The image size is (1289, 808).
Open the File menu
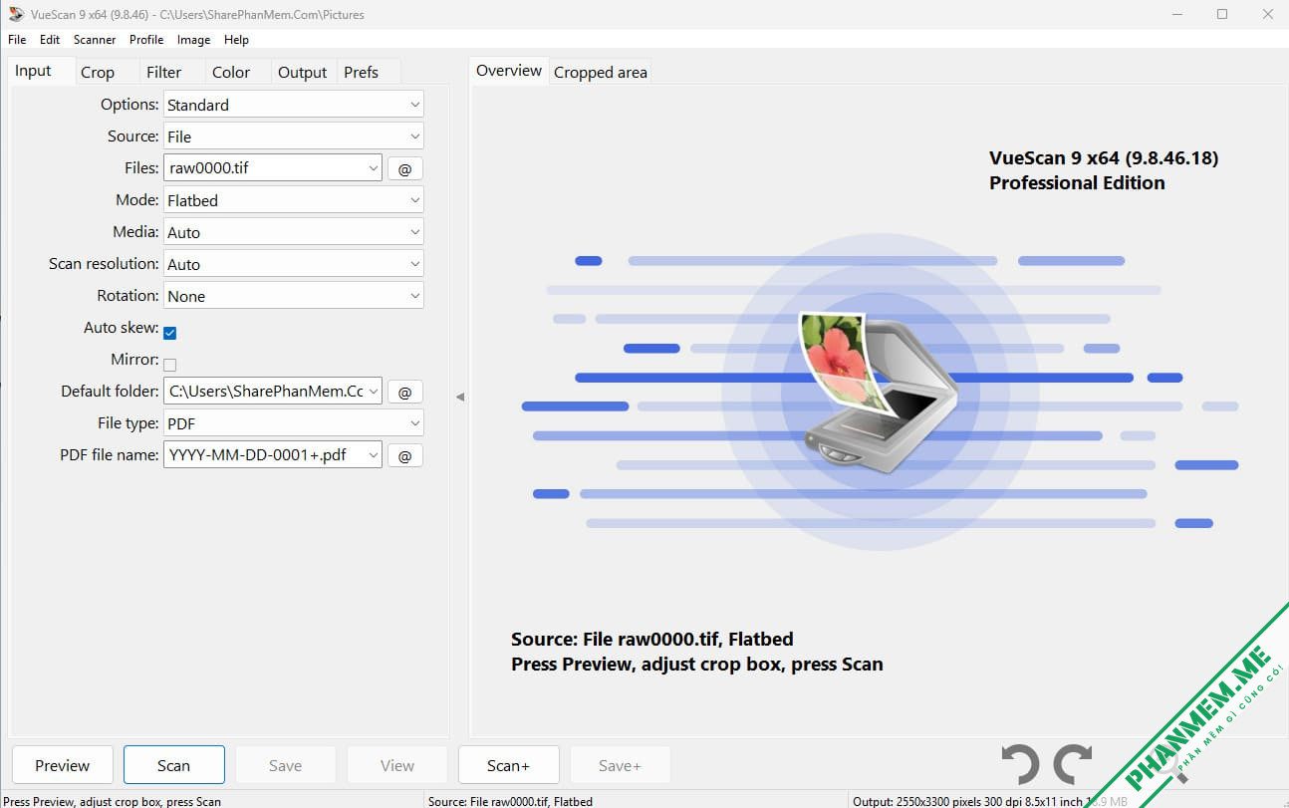coord(17,40)
